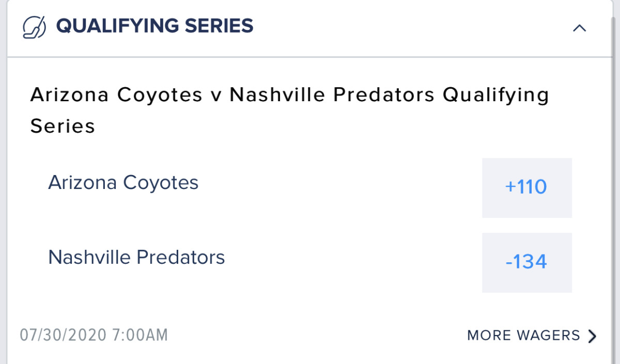Open the More Wagers link
This screenshot has height=364, width=620.
[x=523, y=336]
